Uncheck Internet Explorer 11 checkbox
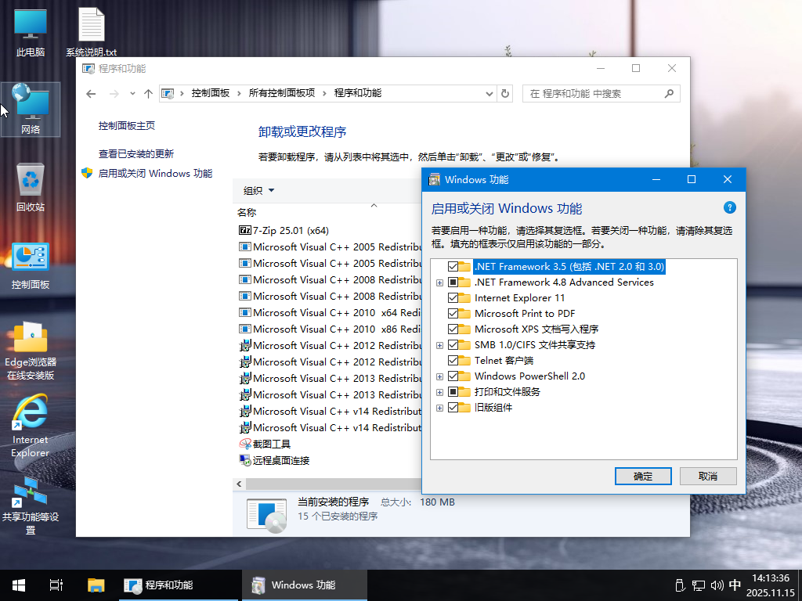 pyautogui.click(x=453, y=298)
